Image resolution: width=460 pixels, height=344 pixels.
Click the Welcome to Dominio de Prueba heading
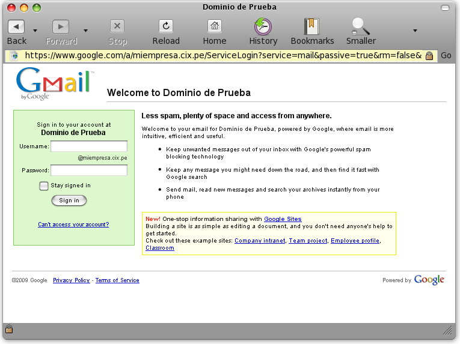coord(179,92)
